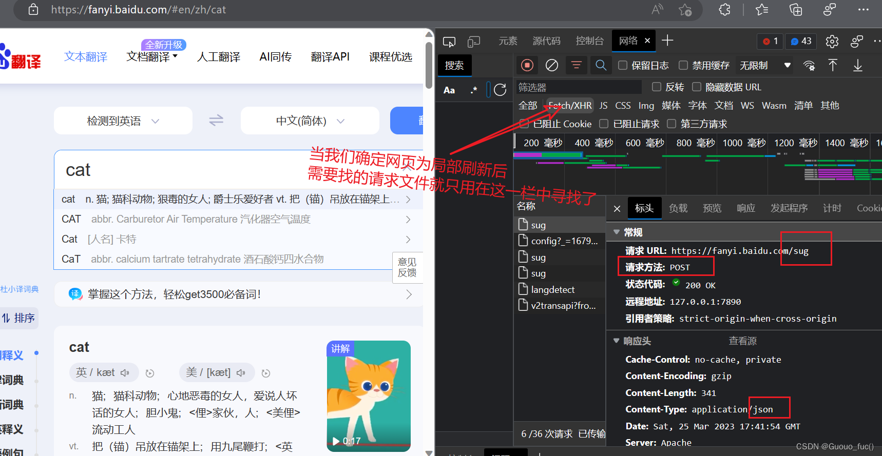Check the invert 反转 filter checkbox
882x456 pixels.
click(656, 87)
